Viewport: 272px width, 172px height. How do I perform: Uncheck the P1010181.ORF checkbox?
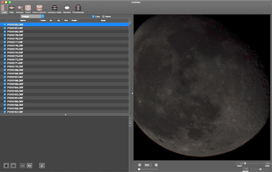(5, 28)
